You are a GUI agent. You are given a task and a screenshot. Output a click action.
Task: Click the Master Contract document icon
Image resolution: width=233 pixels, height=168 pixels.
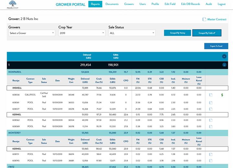pos(204,19)
